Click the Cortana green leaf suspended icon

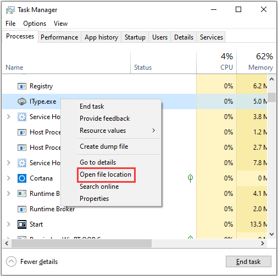[x=190, y=178]
